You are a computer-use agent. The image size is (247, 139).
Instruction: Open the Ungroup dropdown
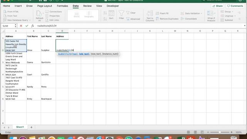[x=228, y=16]
